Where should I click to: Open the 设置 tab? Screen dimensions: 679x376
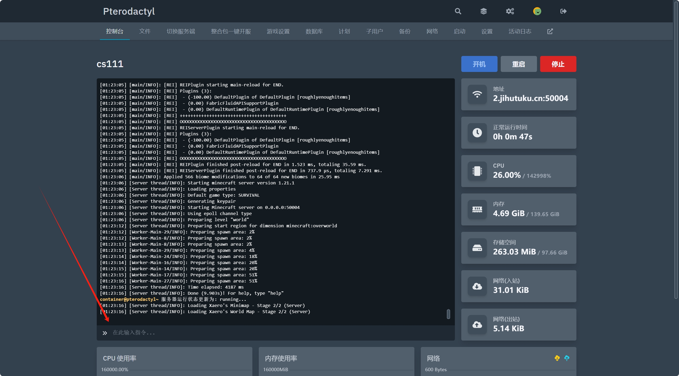487,31
